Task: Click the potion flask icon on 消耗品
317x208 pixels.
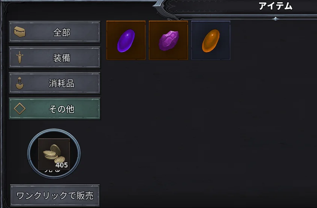Action: click(x=19, y=83)
